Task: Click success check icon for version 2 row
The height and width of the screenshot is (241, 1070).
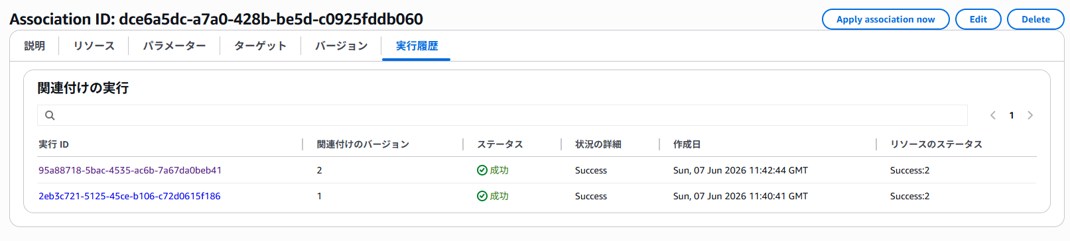Action: [x=482, y=170]
